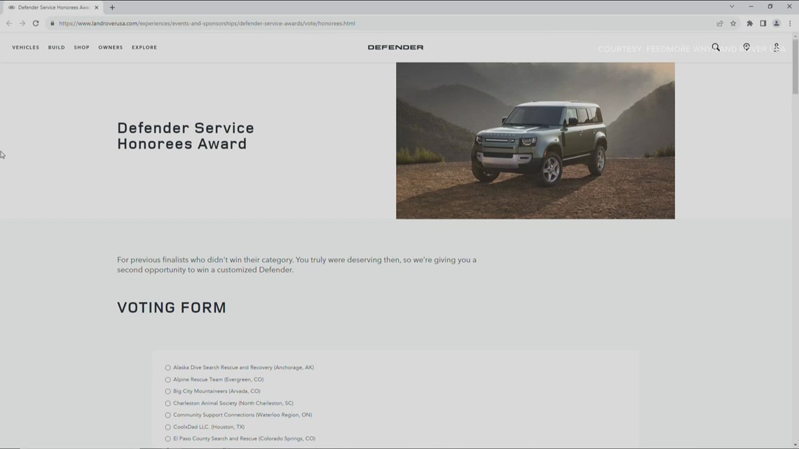The image size is (799, 449).
Task: Open the OWNERS menu
Action: pos(111,48)
